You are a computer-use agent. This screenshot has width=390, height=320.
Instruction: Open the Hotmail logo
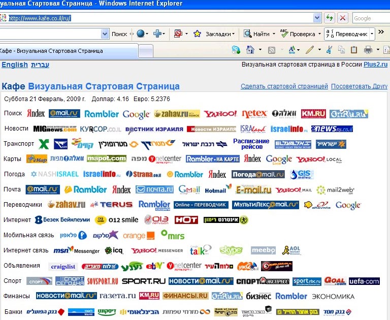coord(218,189)
